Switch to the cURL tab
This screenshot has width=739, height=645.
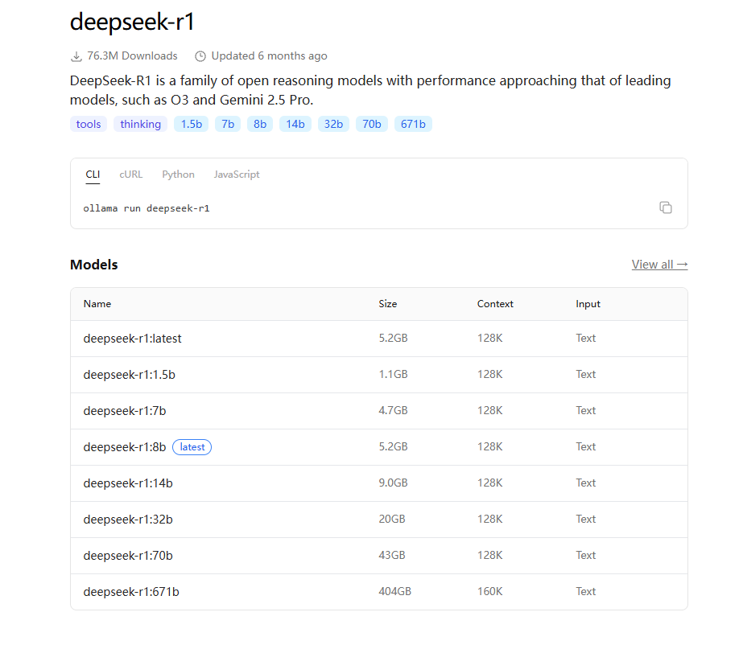[131, 175]
